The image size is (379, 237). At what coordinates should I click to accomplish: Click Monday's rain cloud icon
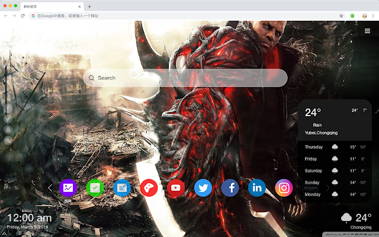tap(335, 194)
